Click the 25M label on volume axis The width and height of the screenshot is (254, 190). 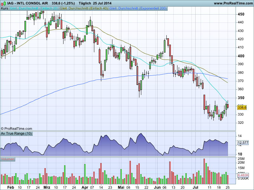241,159
